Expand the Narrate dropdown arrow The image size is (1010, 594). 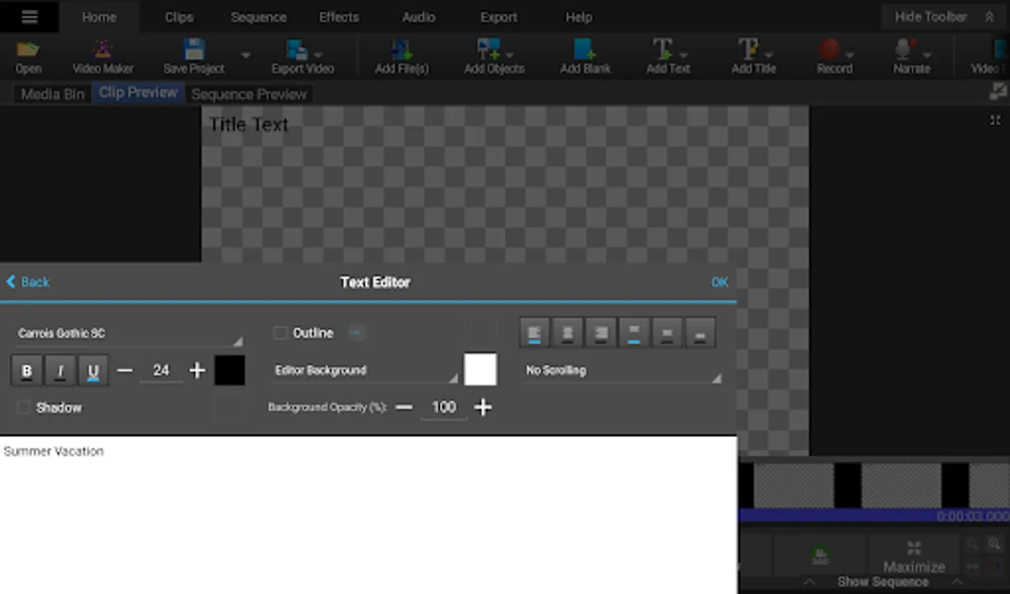point(926,55)
